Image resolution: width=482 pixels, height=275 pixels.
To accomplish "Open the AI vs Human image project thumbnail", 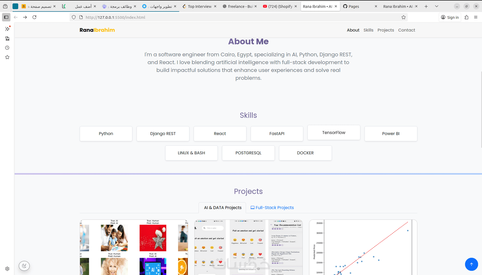I will point(134,247).
